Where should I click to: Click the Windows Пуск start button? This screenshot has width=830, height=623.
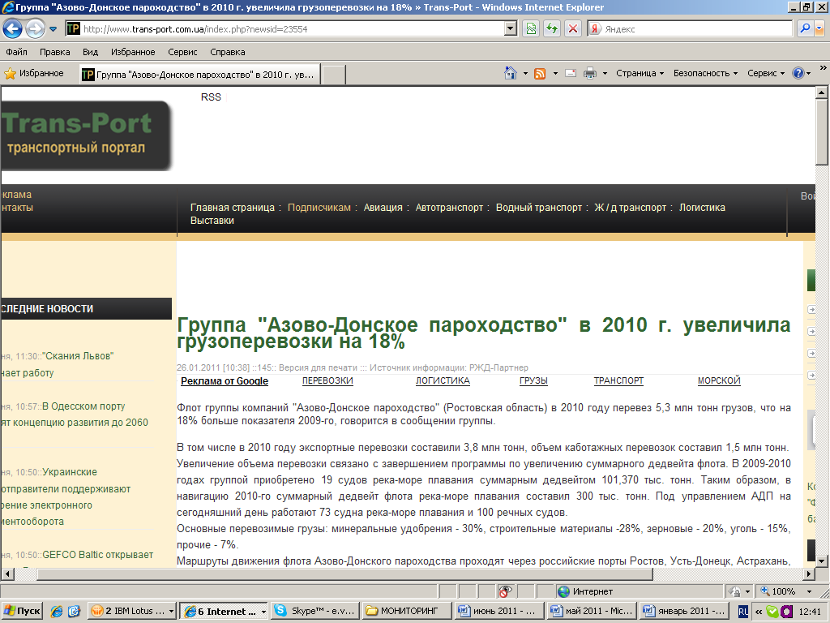[22, 611]
